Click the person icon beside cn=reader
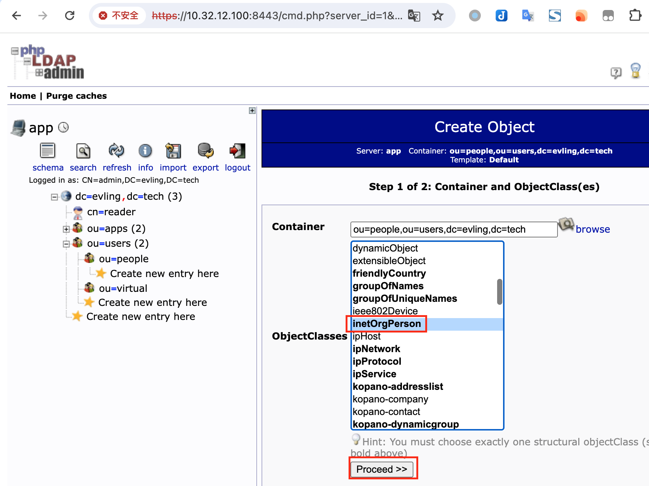The image size is (649, 486). click(x=78, y=212)
